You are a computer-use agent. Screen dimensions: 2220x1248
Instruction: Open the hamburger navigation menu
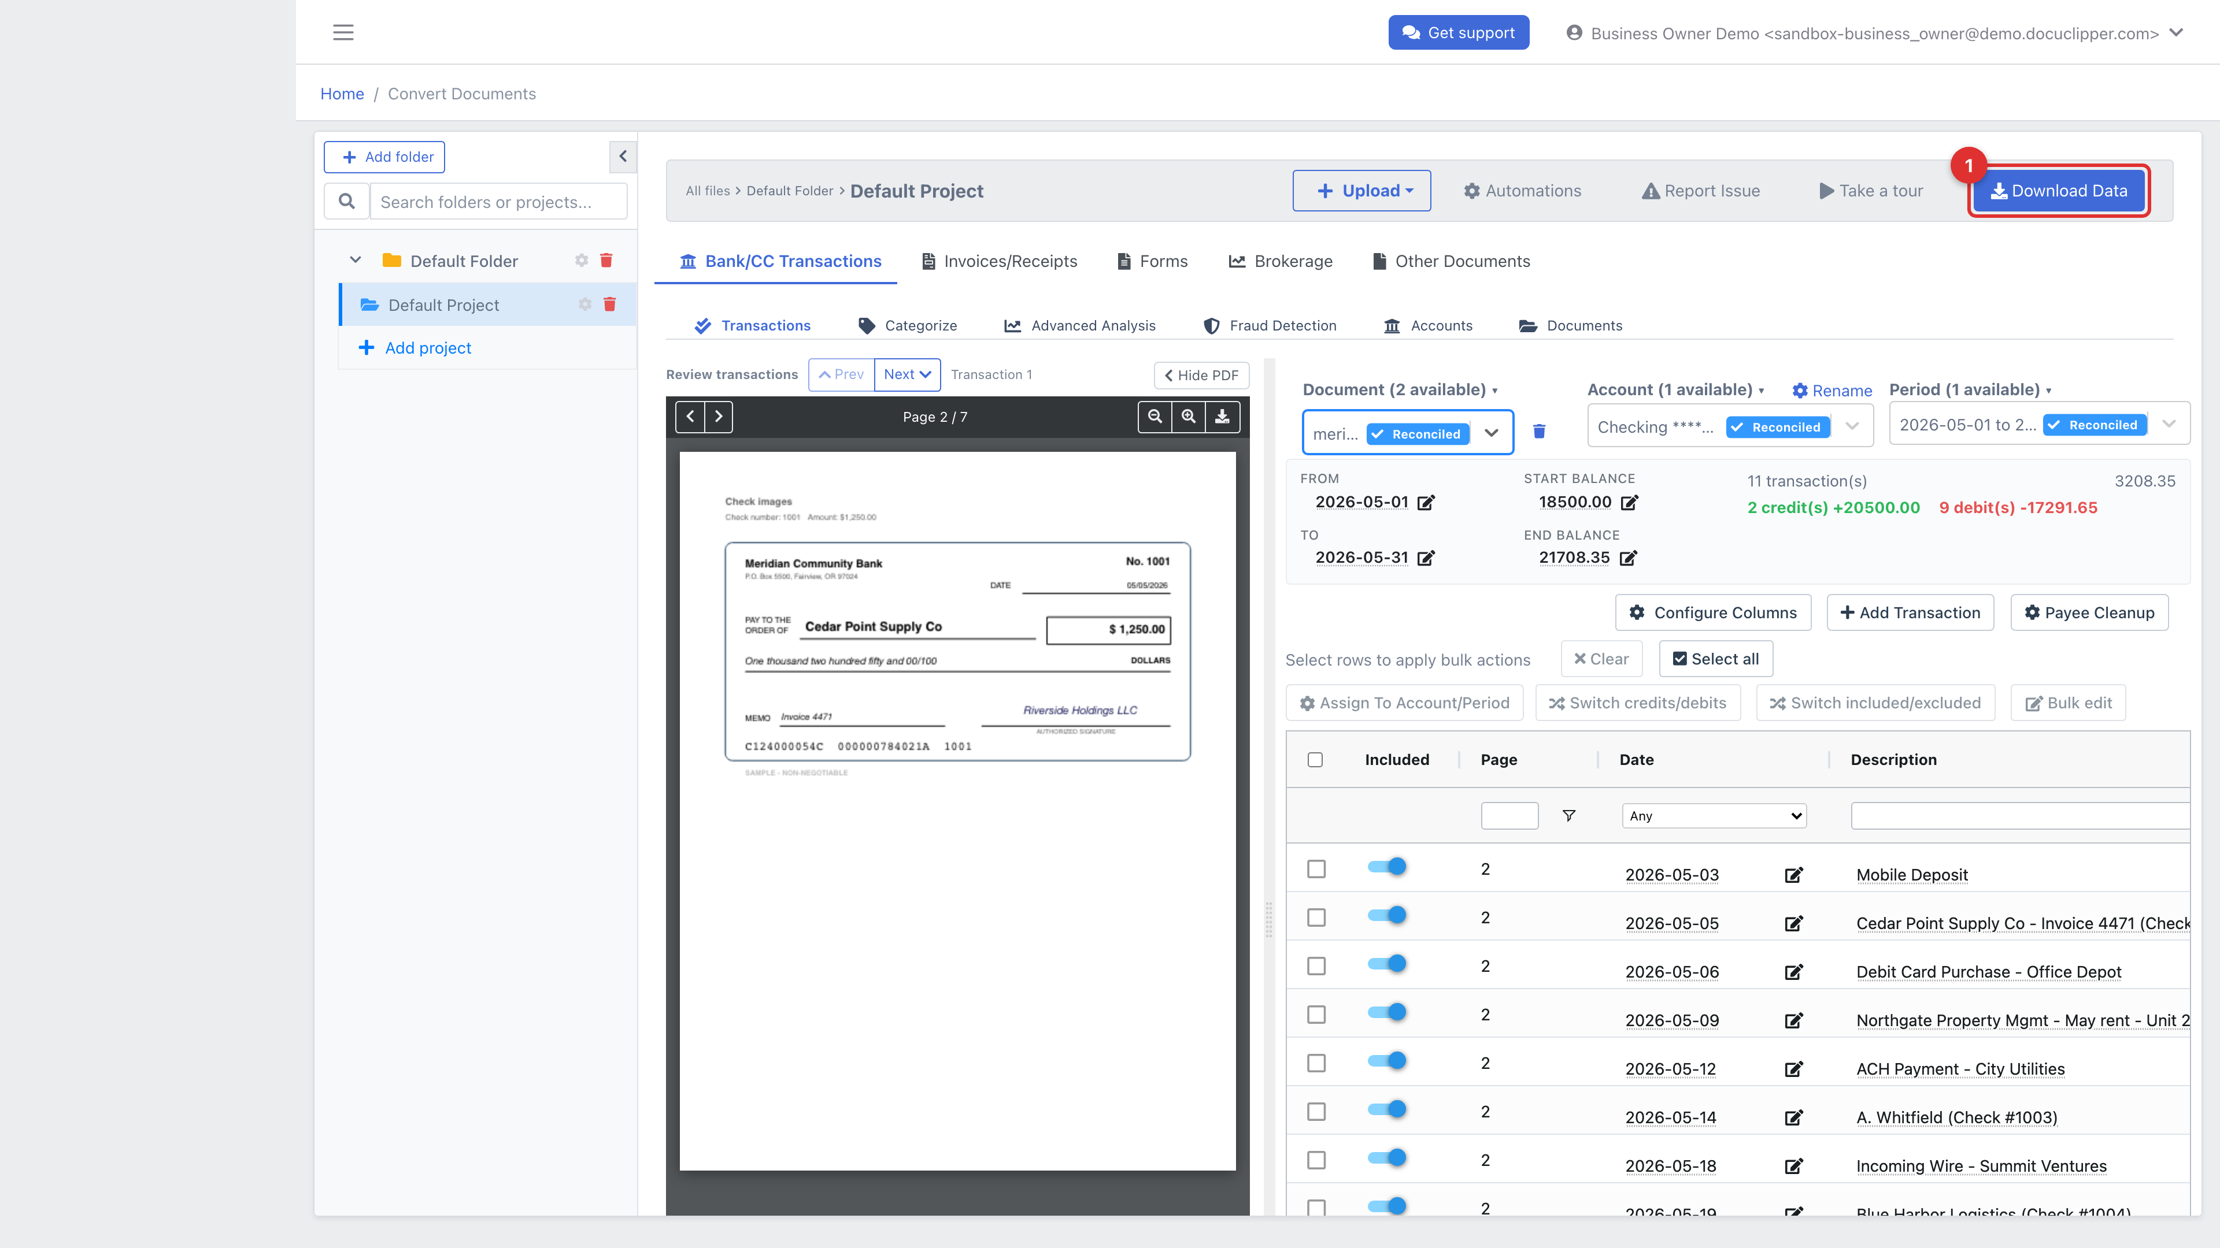[x=343, y=33]
